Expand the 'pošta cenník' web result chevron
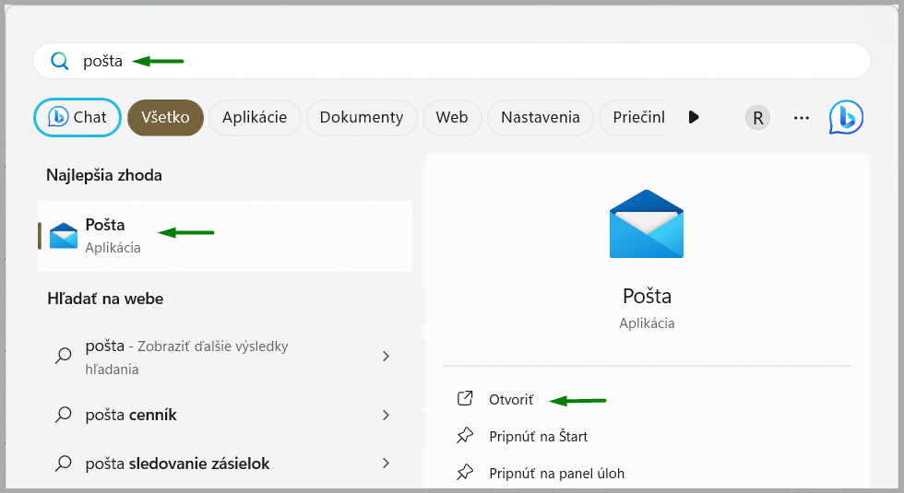904x493 pixels. point(386,416)
